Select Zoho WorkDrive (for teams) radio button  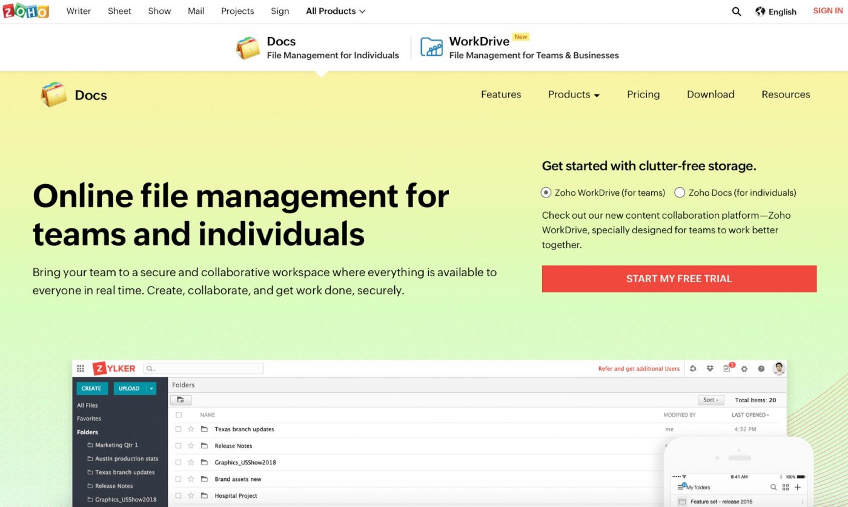coord(546,193)
